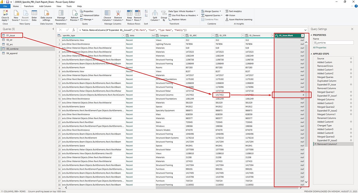The width and height of the screenshot is (358, 193).
Task: Switch to the Transform ribbon tab
Action: pyautogui.click(x=29, y=6)
